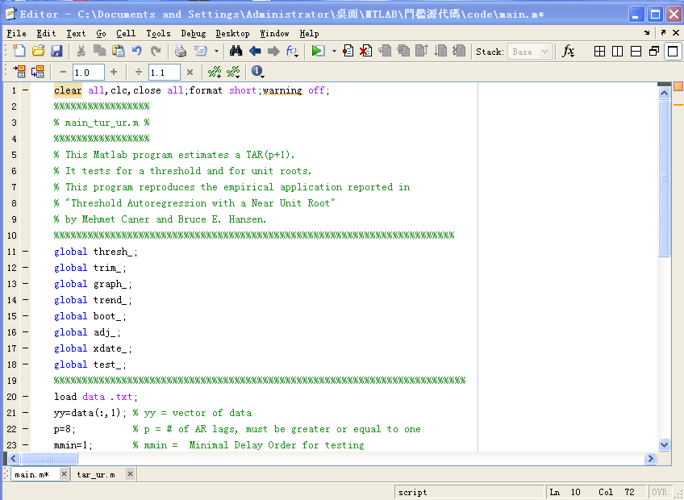The width and height of the screenshot is (684, 500).
Task: Create a new M-file with New icon
Action: pyautogui.click(x=19, y=51)
